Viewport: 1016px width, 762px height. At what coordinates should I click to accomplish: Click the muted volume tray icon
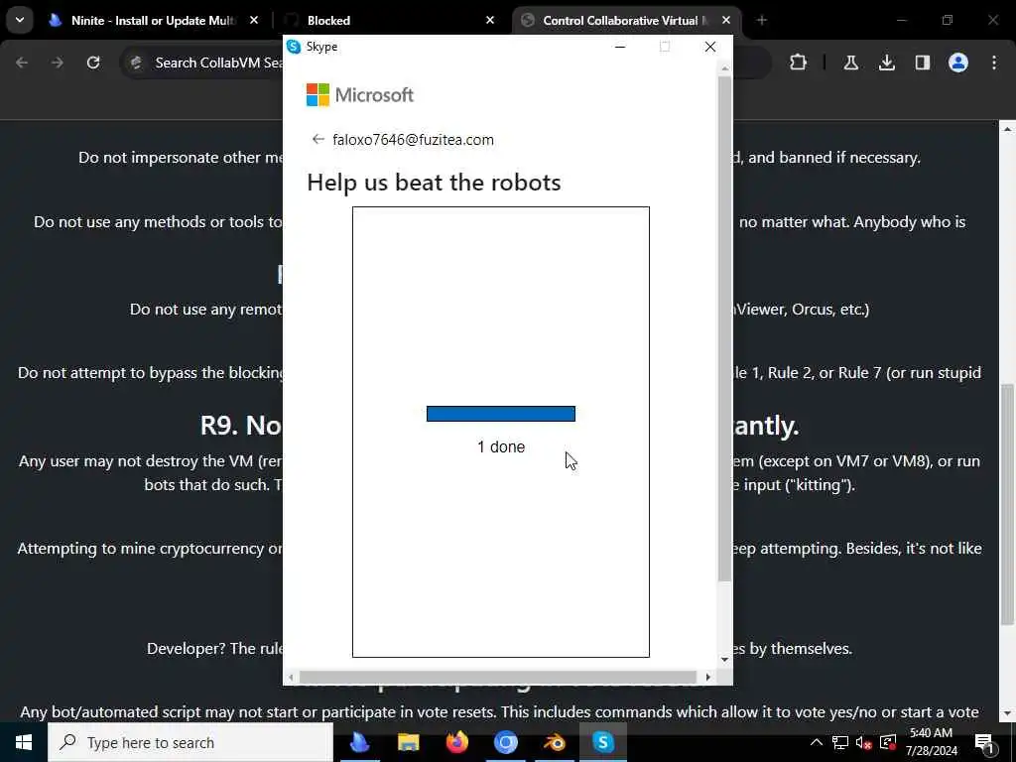click(x=863, y=742)
